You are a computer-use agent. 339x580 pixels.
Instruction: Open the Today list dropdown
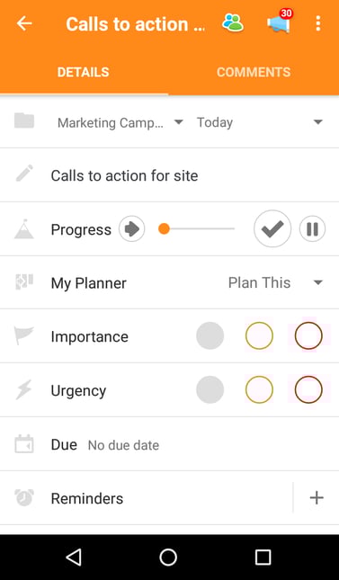pyautogui.click(x=260, y=122)
